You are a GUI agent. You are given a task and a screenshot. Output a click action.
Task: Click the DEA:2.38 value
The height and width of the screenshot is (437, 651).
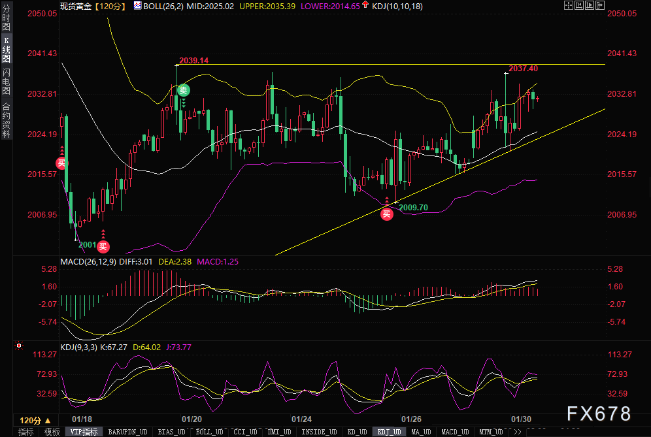click(x=175, y=262)
